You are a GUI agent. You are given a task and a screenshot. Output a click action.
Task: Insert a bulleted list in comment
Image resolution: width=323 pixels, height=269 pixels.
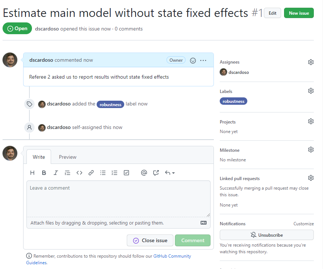(x=103, y=173)
